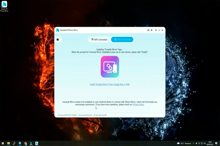The height and width of the screenshot is (146, 220).
Task: Click the FoneLab Mirror app icon
Action: tap(110, 67)
